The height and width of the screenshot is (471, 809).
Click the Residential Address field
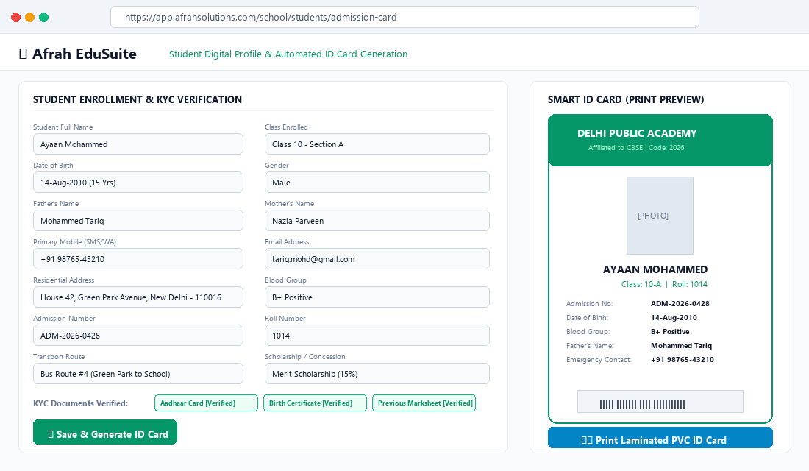[x=138, y=297]
